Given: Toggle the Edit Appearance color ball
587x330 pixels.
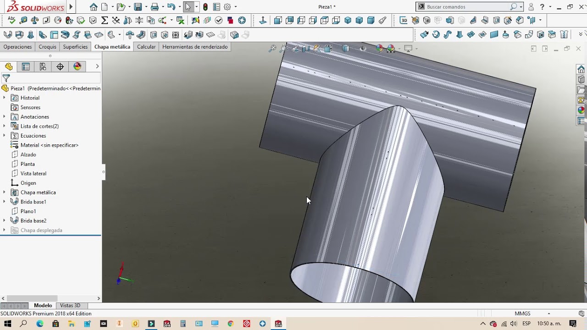Looking at the screenshot, I should 379,49.
